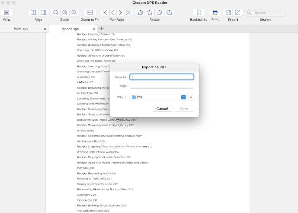This screenshot has width=298, height=213.
Task: Click 'Recipe: Playing Audio with Celestial 215'
Action: pyautogui.click(x=104, y=157)
